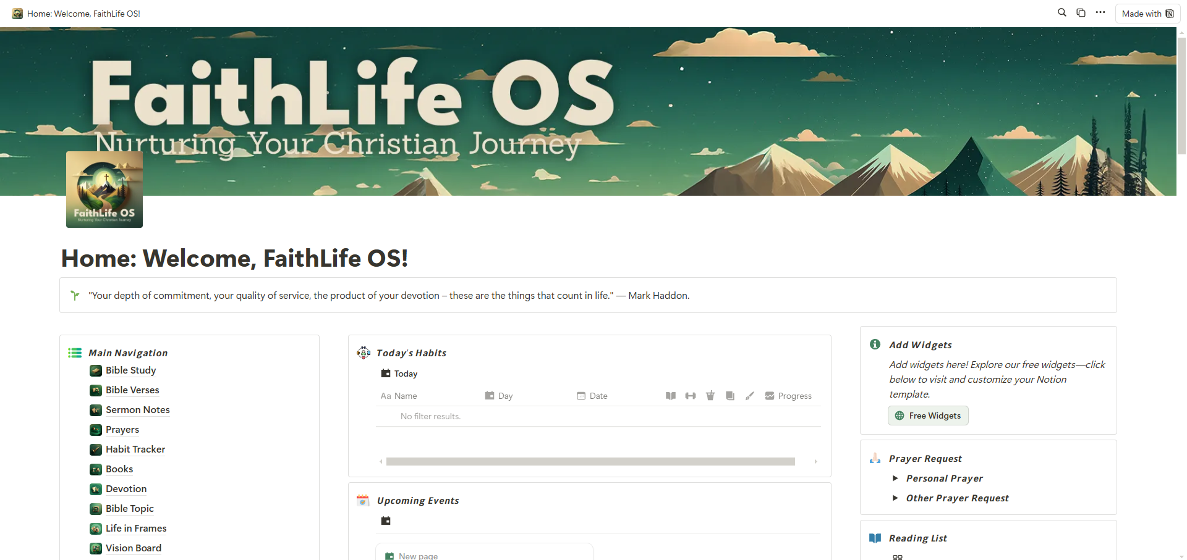Click the Reading List book icon
Screen dimensions: 1187x560
[x=875, y=538]
